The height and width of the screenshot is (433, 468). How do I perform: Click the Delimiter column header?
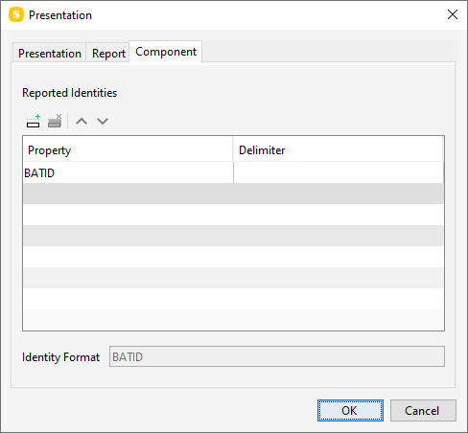338,149
